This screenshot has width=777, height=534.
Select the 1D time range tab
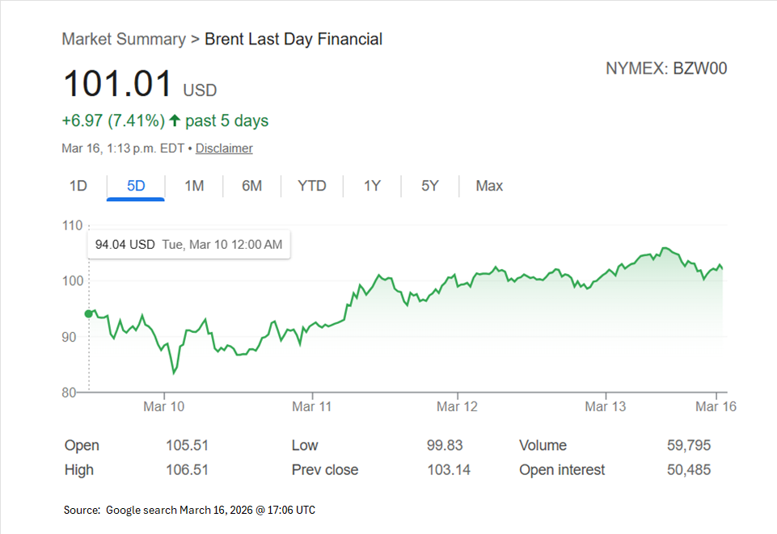tap(78, 186)
